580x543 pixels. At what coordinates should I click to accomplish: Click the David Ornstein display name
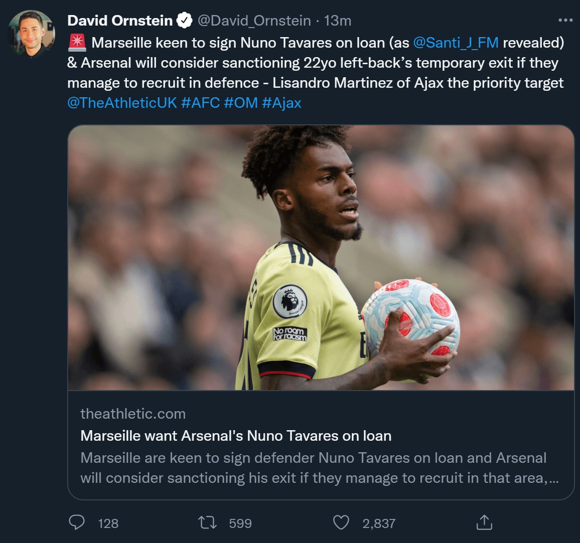pos(120,21)
